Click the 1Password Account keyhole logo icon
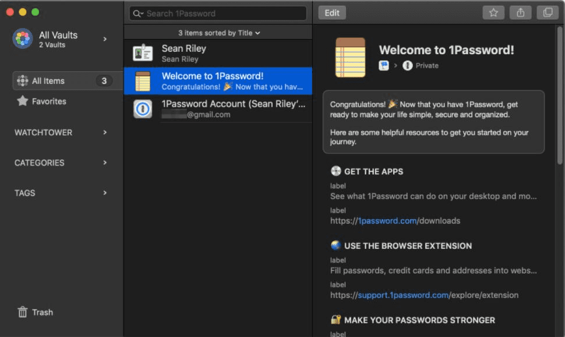Screen dimensions: 565x337 143,108
